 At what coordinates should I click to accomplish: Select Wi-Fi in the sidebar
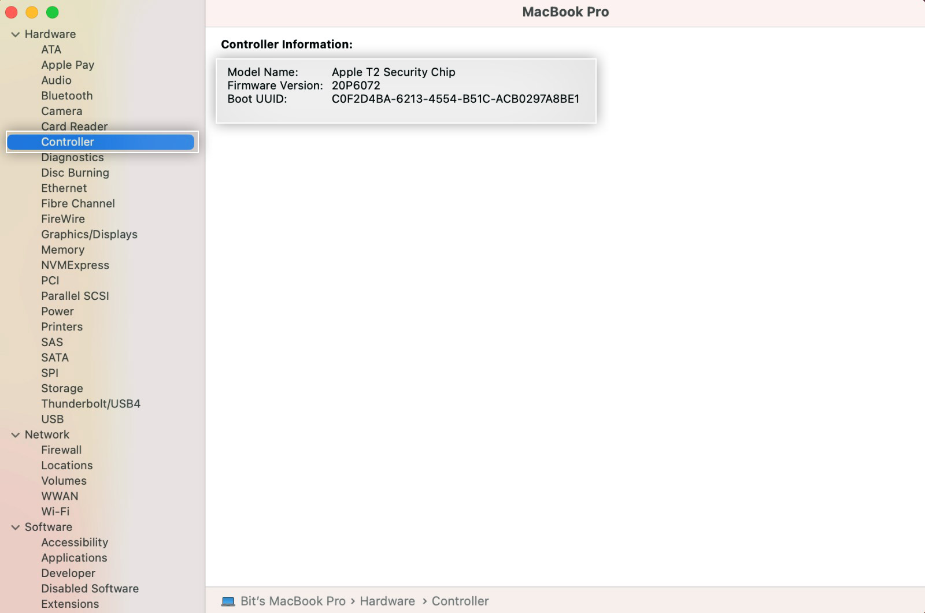[55, 512]
